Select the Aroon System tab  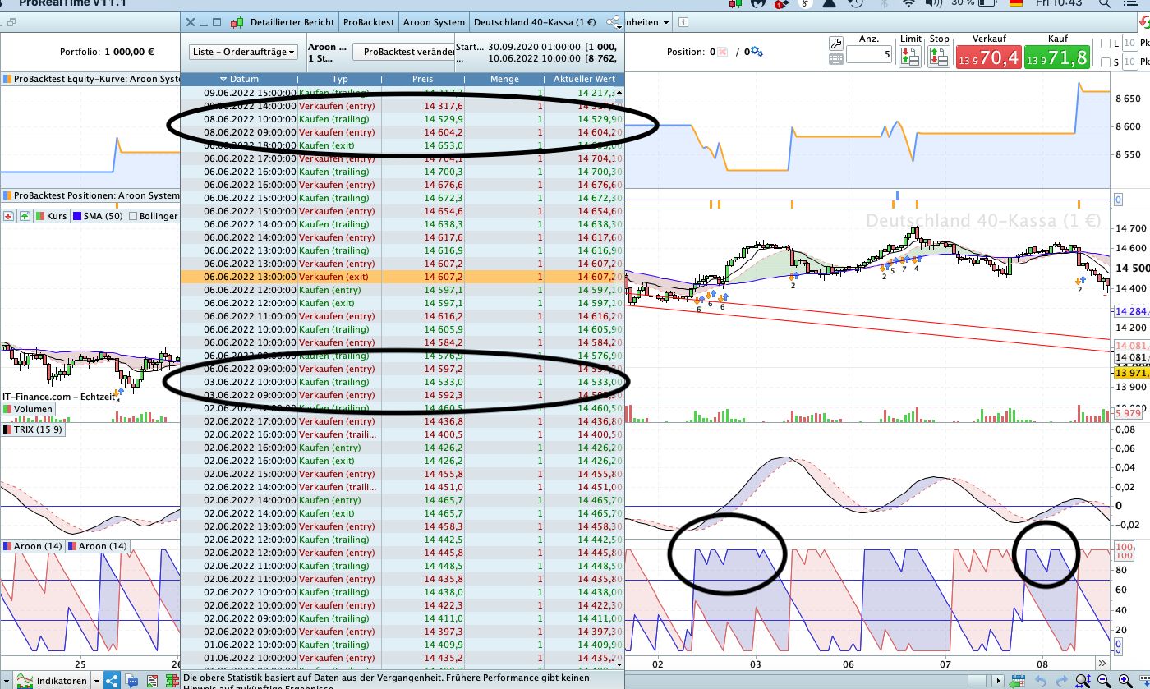[x=435, y=22]
